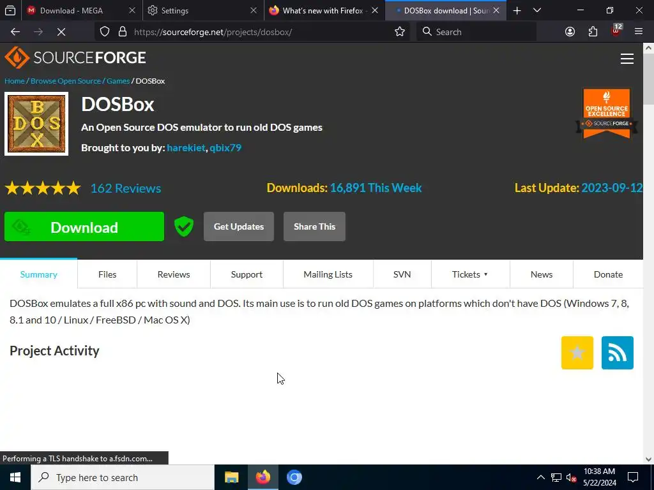The width and height of the screenshot is (654, 490).
Task: Click the taskbar search box
Action: [123, 477]
